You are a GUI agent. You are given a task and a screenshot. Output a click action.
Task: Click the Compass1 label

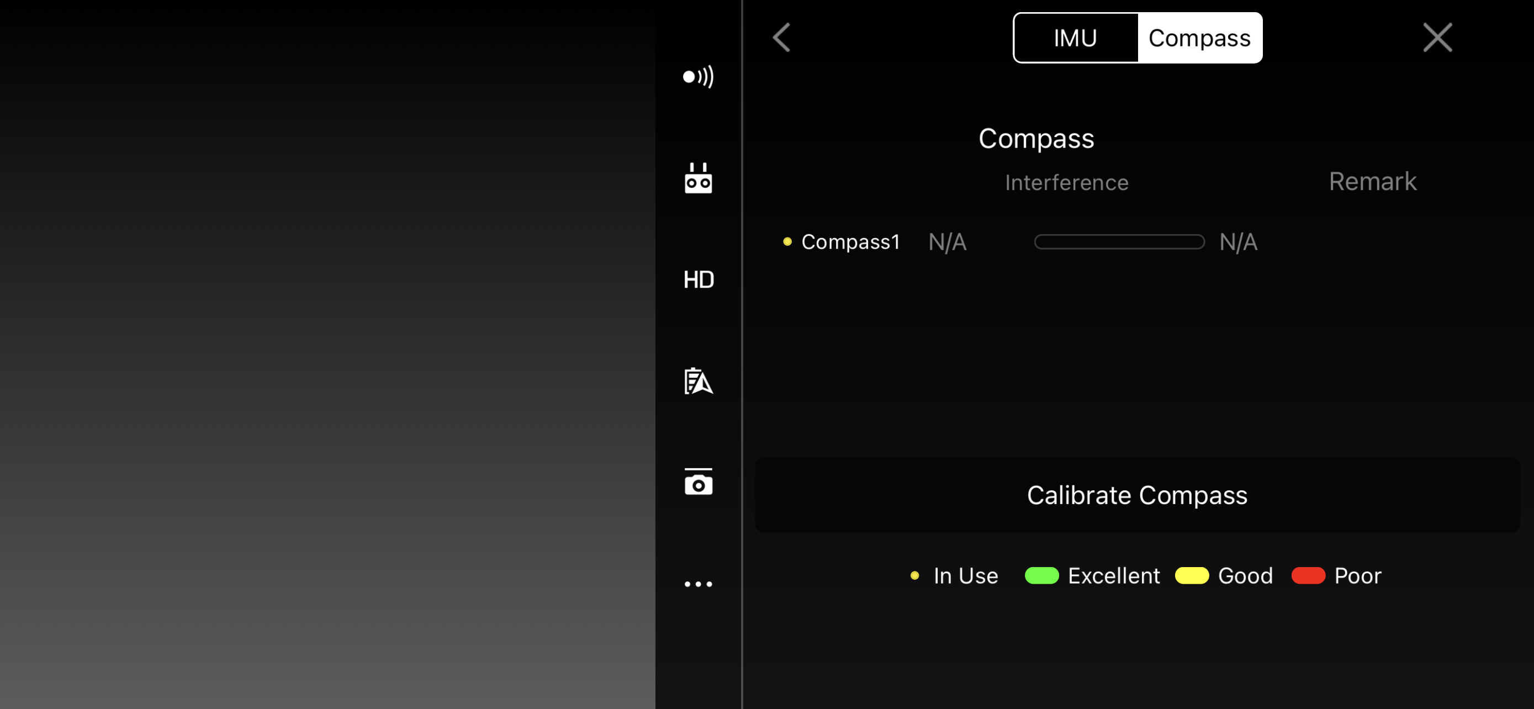point(851,242)
